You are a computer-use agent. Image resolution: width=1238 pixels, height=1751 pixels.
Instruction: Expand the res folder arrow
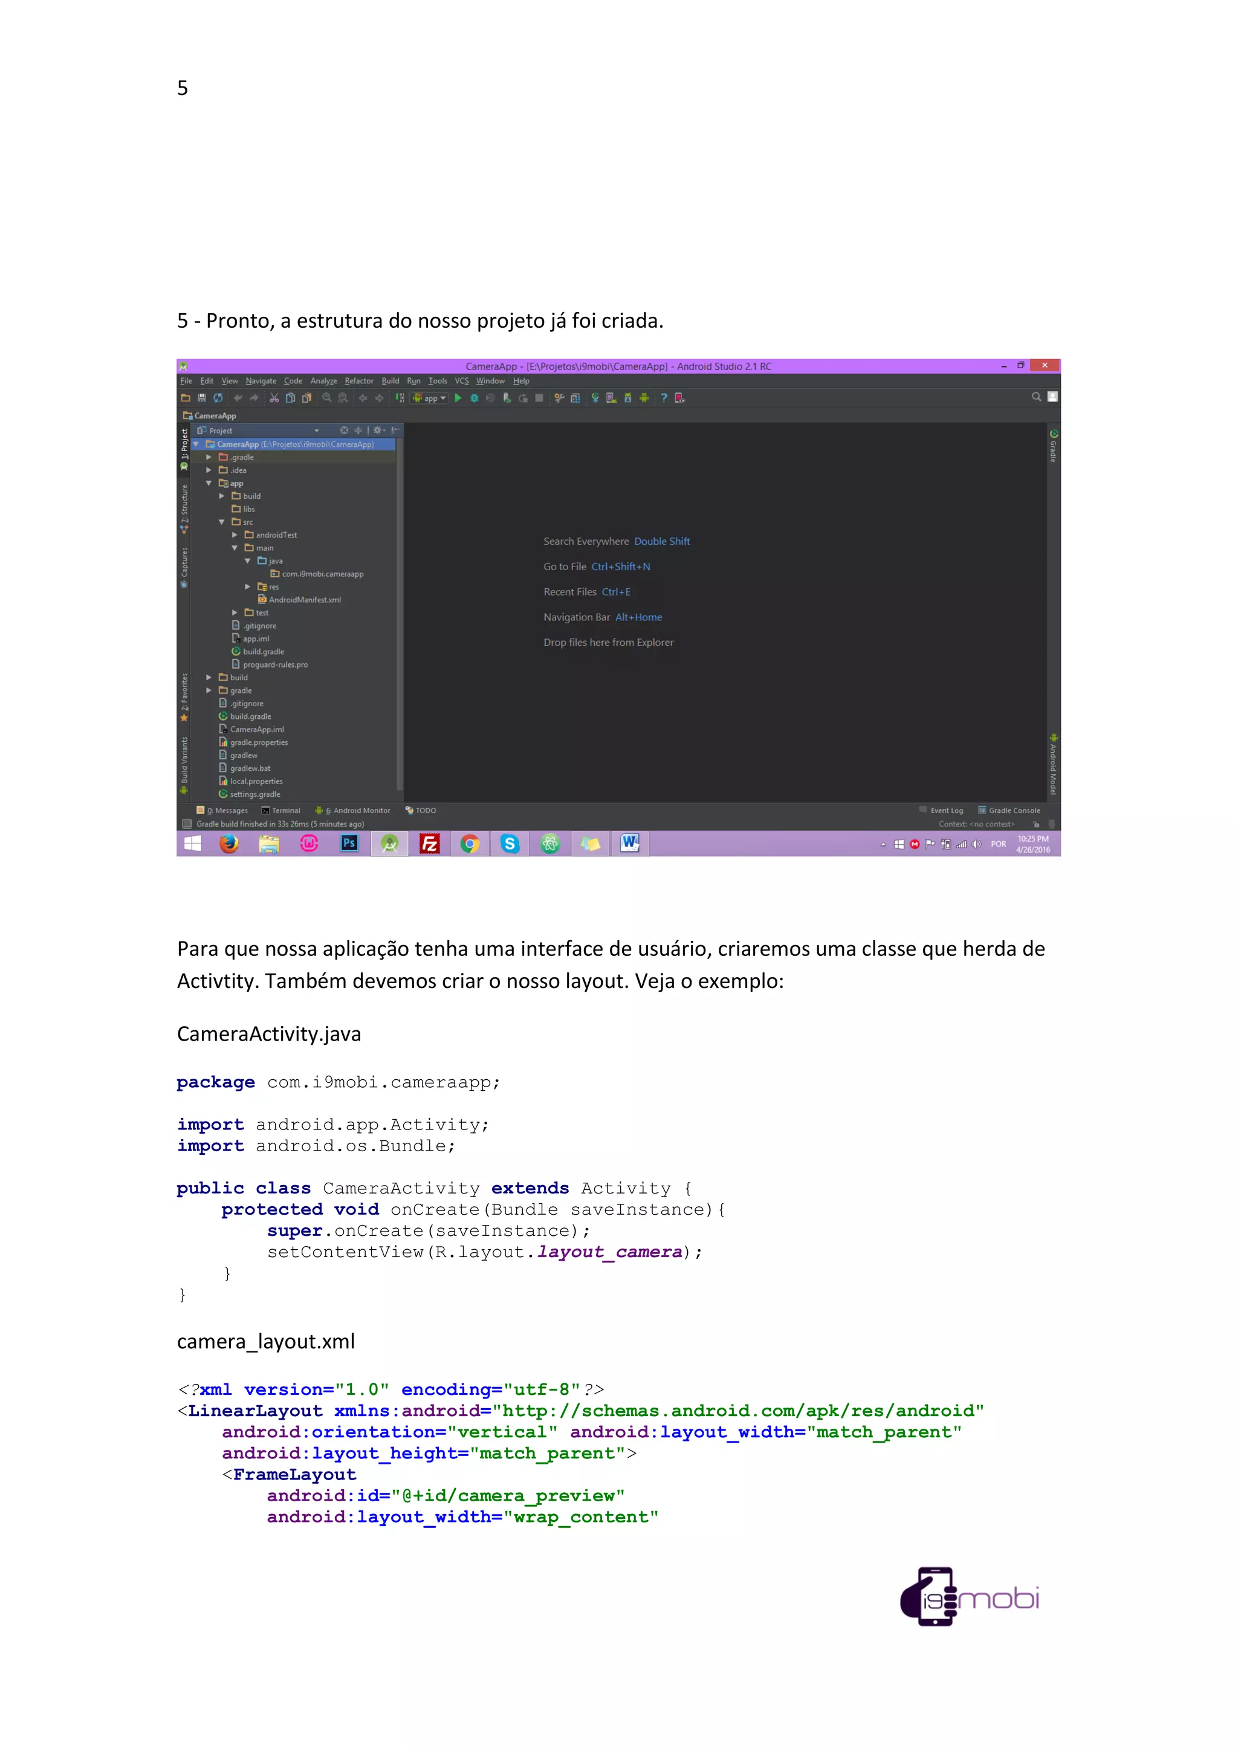248,586
